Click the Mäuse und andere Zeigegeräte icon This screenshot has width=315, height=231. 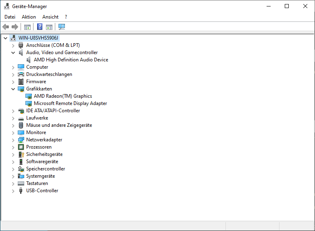[21, 125]
